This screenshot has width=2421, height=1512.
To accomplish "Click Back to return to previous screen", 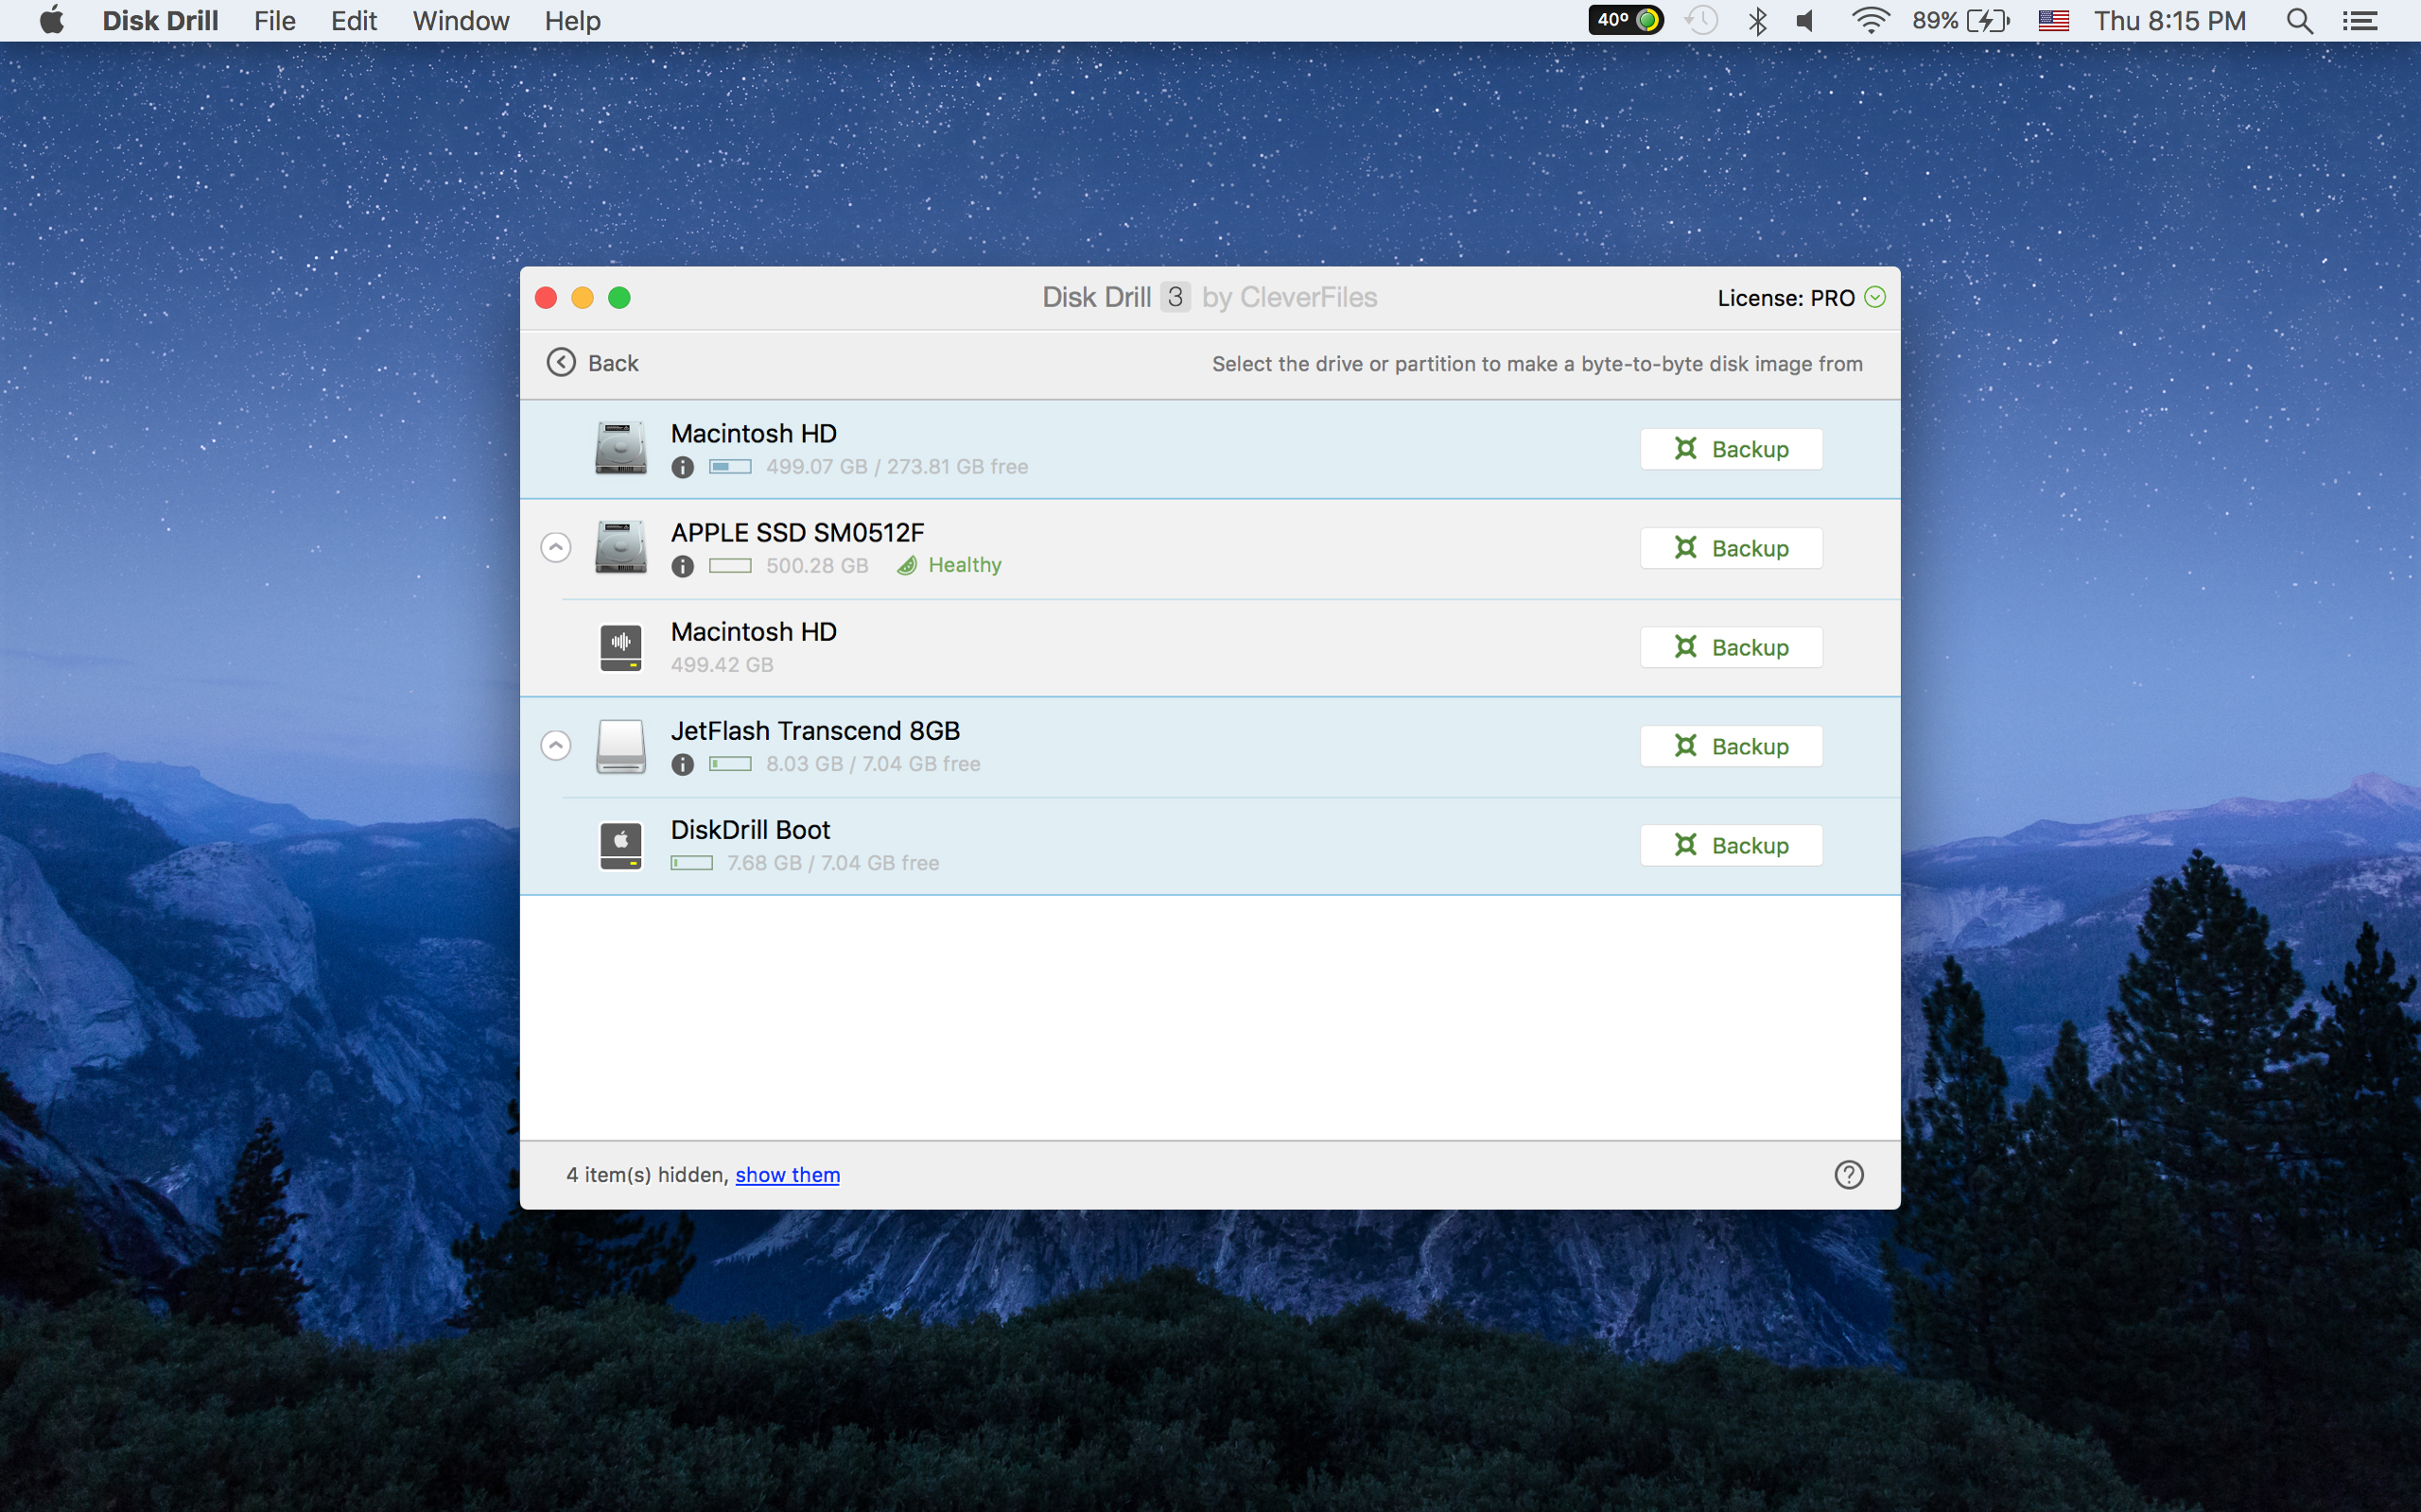I will [591, 361].
